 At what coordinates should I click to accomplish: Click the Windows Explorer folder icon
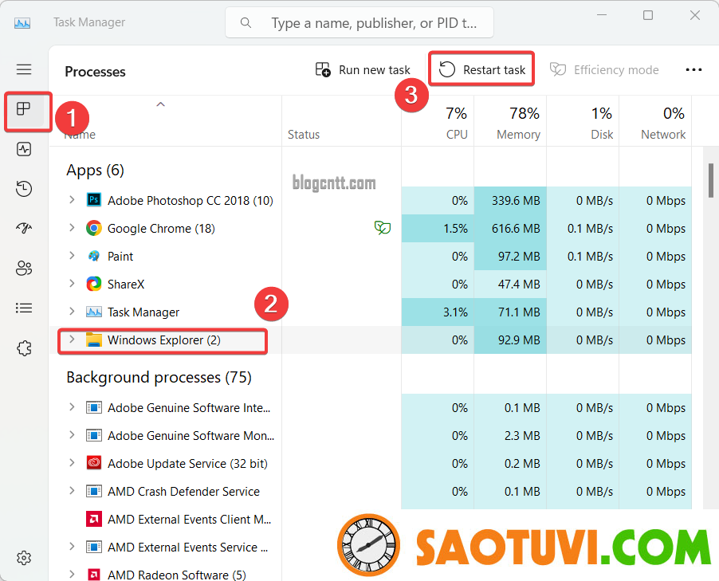tap(94, 340)
